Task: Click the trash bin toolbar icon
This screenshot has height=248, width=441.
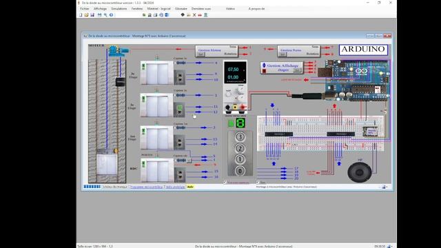Action: click(206, 15)
